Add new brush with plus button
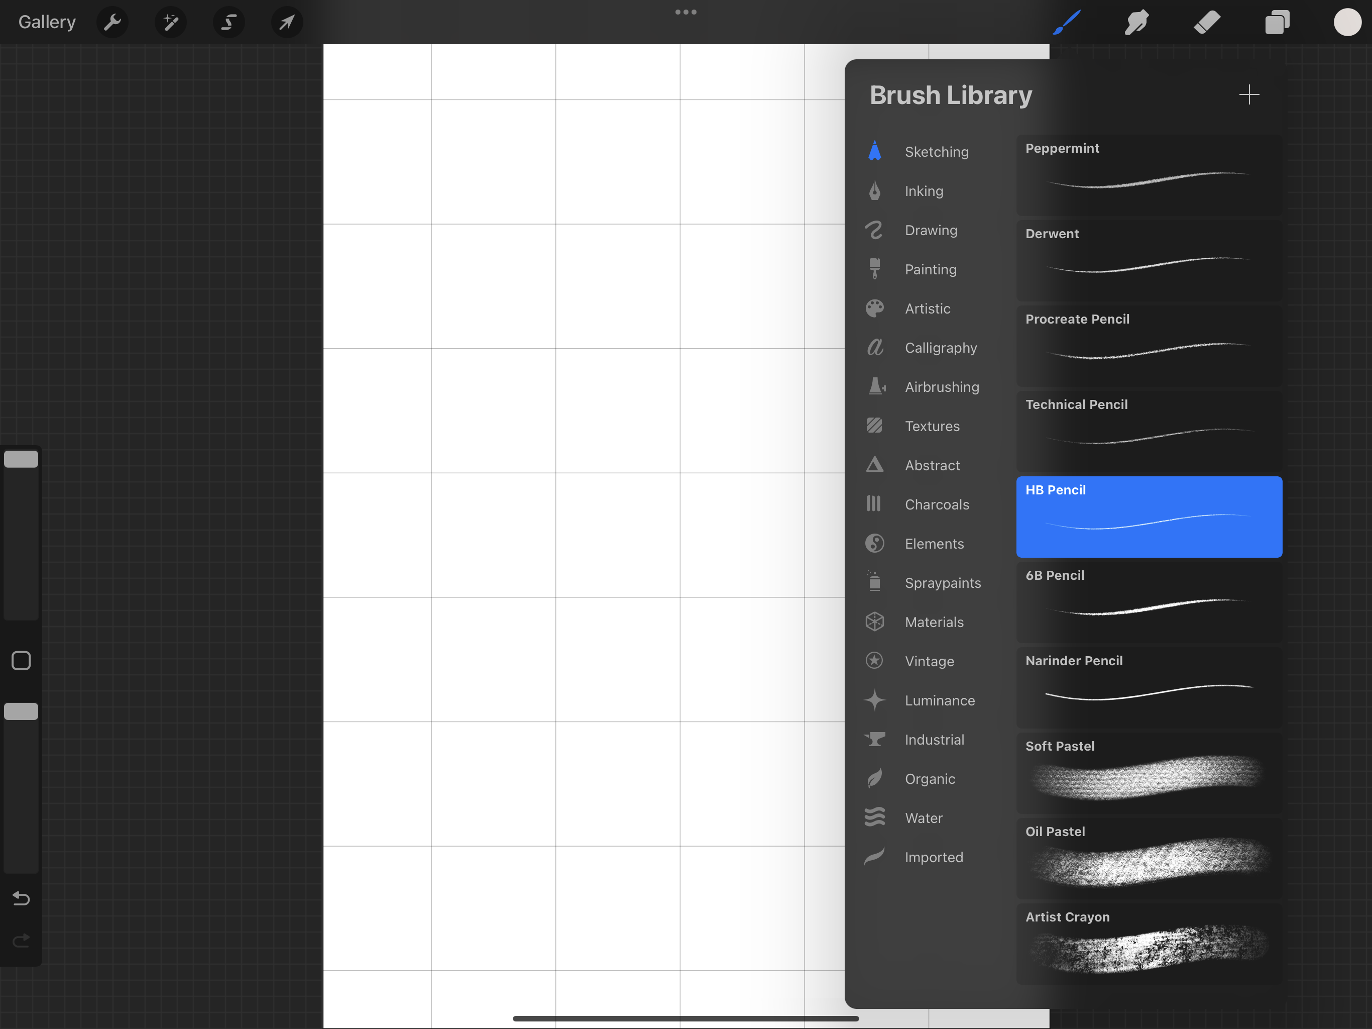The width and height of the screenshot is (1372, 1029). point(1248,95)
